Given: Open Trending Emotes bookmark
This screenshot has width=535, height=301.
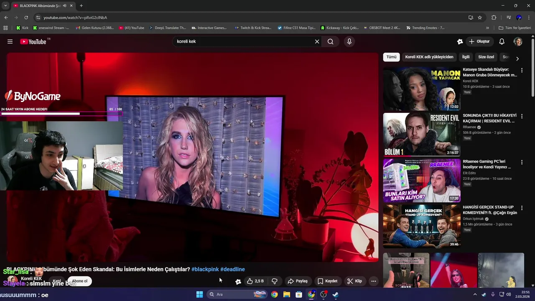Looking at the screenshot, I should [x=425, y=28].
